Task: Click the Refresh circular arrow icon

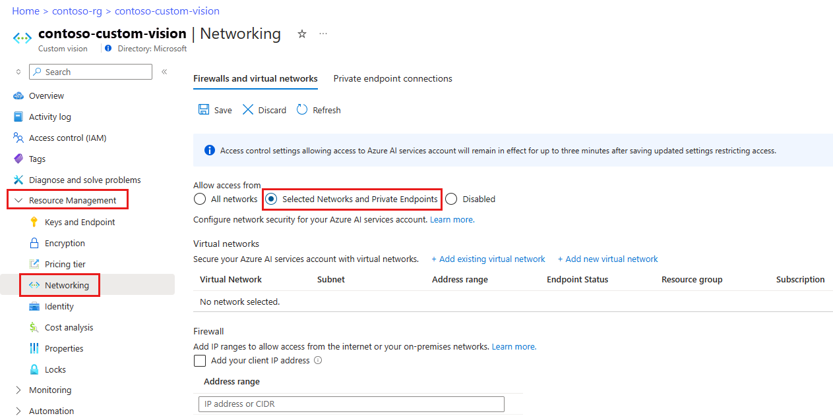Action: click(302, 110)
